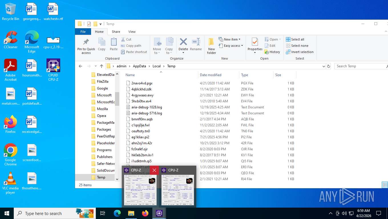Select the FileZilla folder in navigation pane

pyautogui.click(x=103, y=82)
